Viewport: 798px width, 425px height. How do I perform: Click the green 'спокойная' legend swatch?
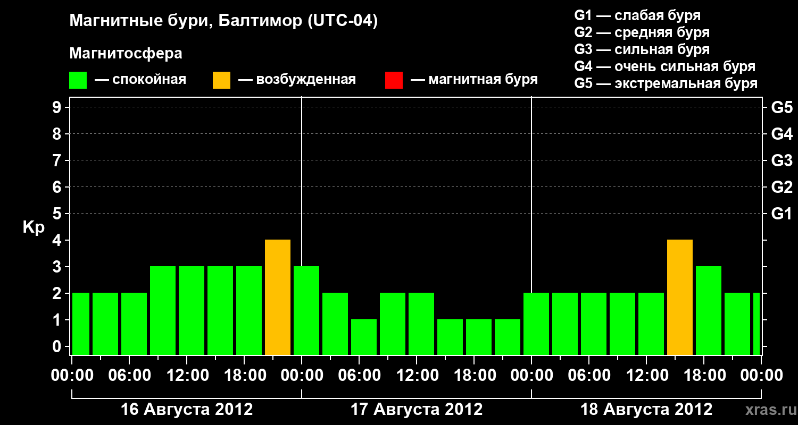click(78, 80)
